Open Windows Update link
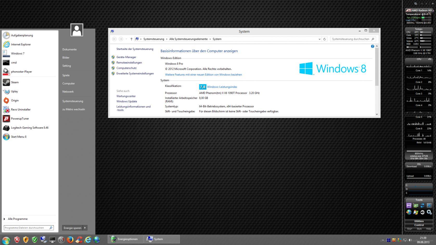Image resolution: width=436 pixels, height=245 pixels. (127, 101)
